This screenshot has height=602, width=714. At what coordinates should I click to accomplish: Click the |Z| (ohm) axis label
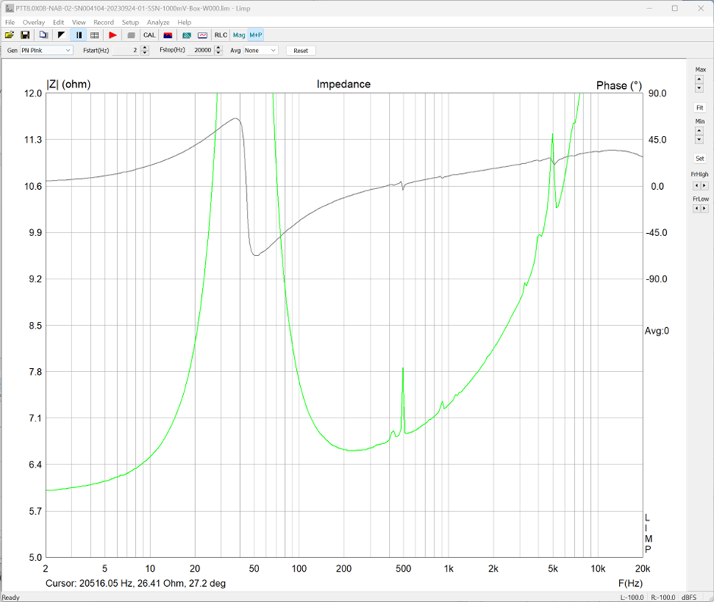68,84
